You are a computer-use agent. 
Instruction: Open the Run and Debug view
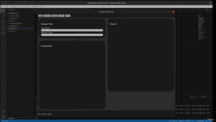[3, 27]
